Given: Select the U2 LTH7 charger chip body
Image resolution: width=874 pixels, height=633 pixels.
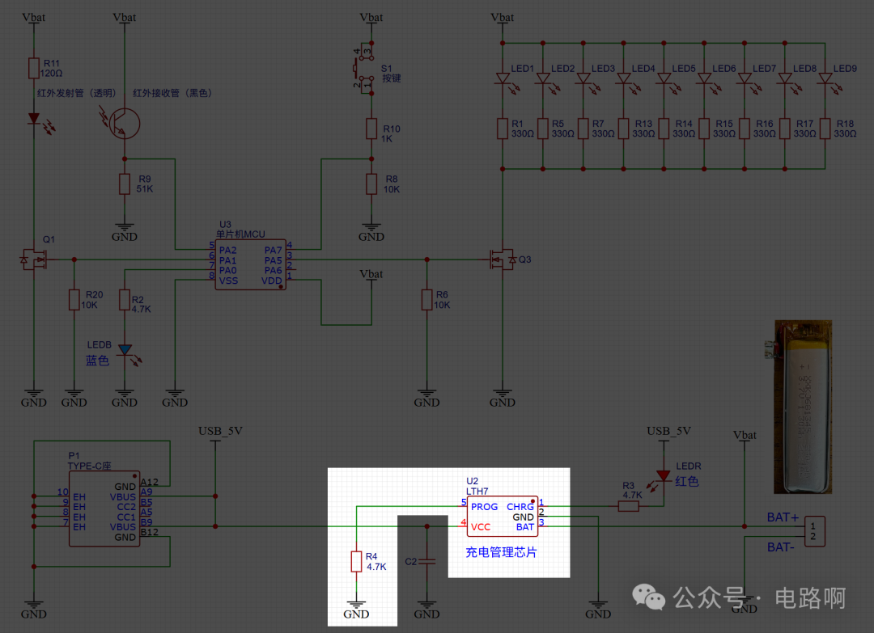Looking at the screenshot, I should click(503, 516).
